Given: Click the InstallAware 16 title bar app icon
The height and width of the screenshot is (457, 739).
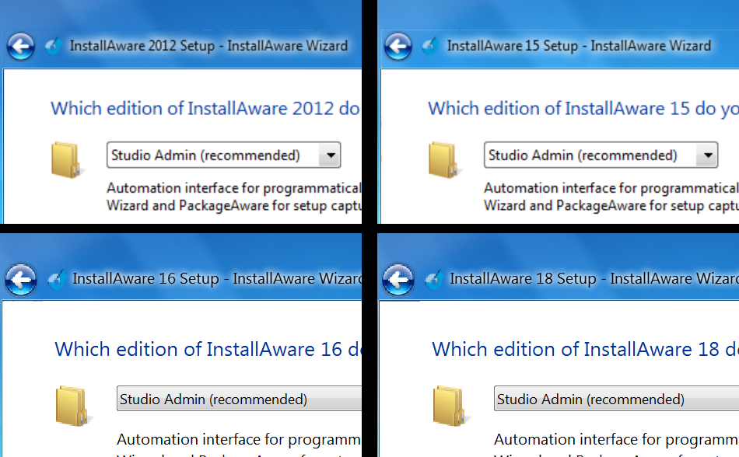Looking at the screenshot, I should pos(57,279).
